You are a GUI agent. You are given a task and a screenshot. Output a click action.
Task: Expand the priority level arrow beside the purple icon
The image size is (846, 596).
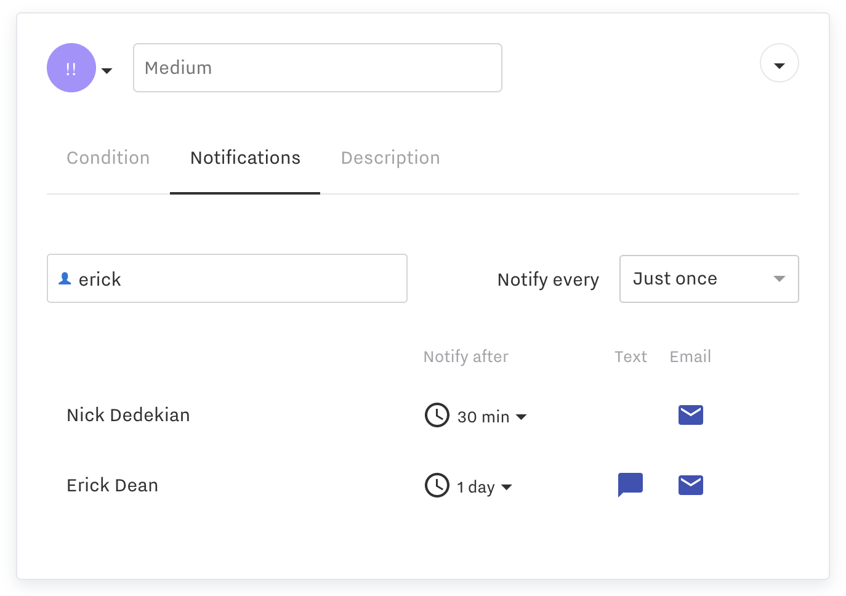click(x=107, y=71)
